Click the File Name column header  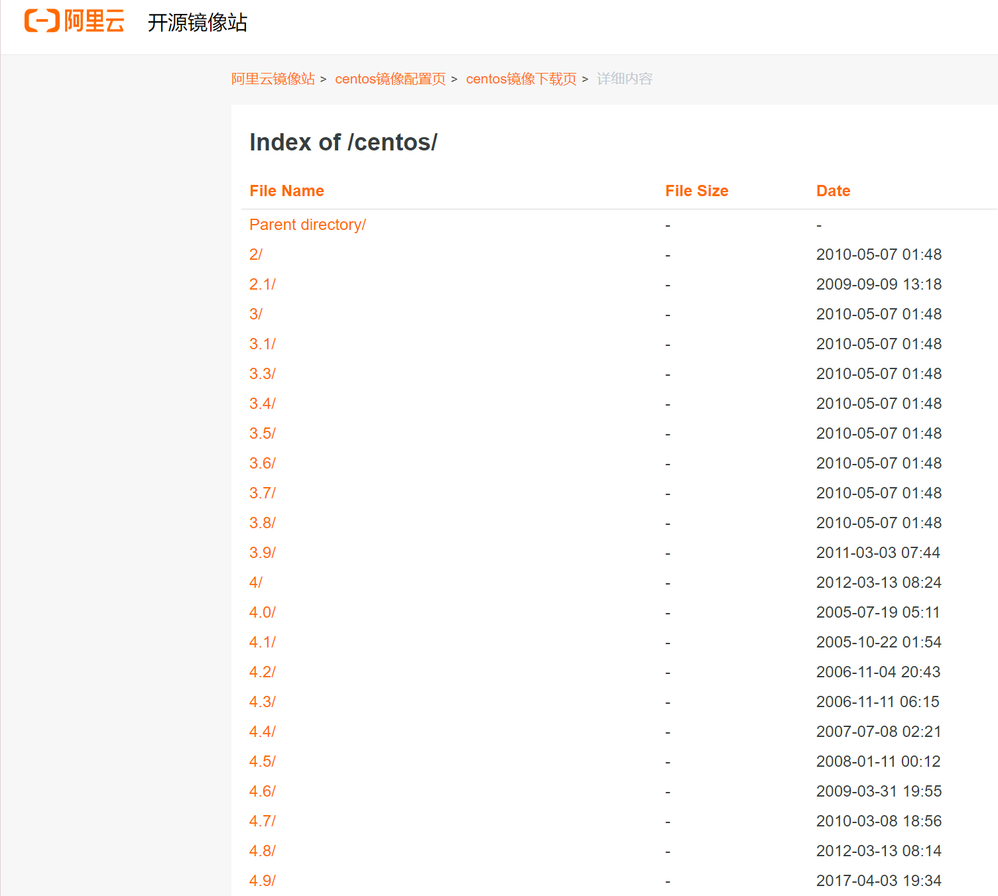286,191
